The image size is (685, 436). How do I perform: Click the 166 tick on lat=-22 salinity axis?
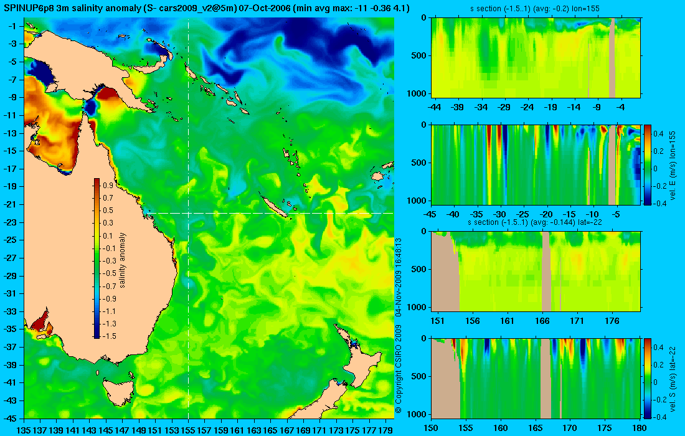542,321
